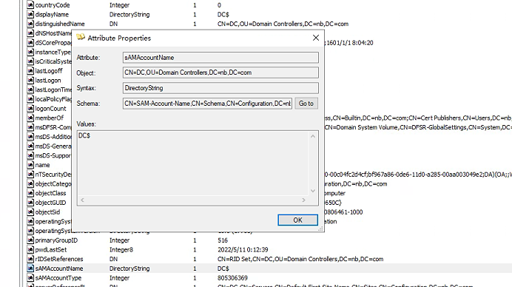Click the Values horizontal scroll right arrow
The image size is (512, 287).
[303, 200]
